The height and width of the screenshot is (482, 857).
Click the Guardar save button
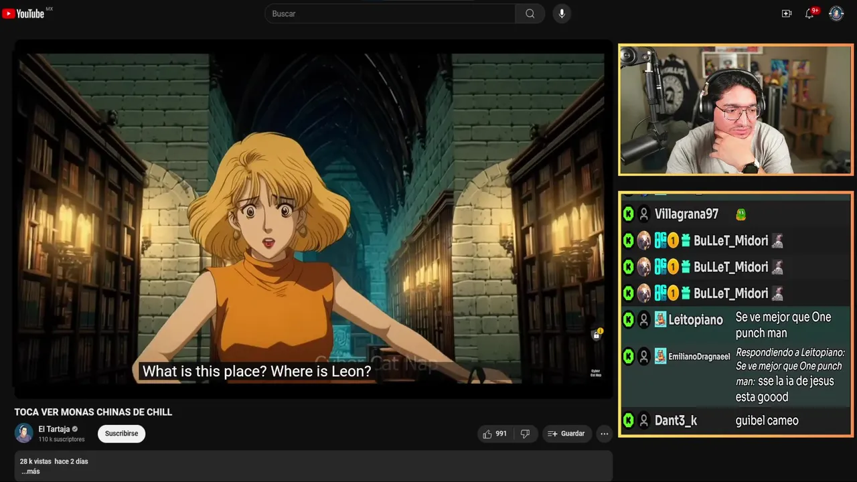point(566,434)
